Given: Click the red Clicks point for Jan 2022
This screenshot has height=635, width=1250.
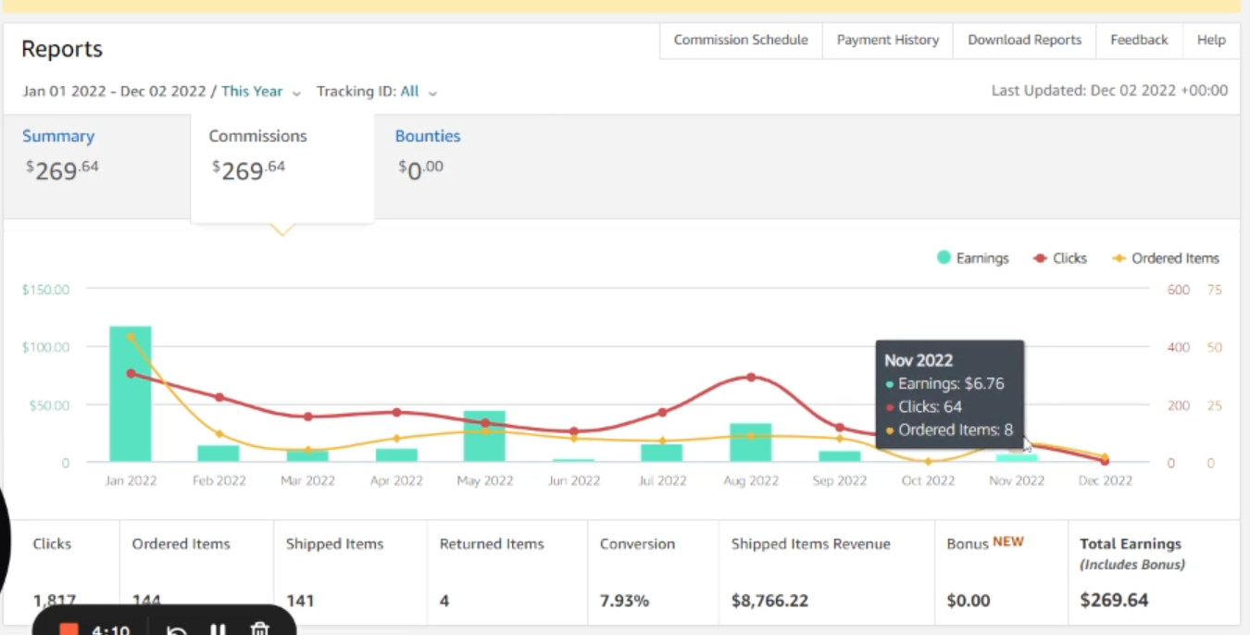Looking at the screenshot, I should pos(131,373).
